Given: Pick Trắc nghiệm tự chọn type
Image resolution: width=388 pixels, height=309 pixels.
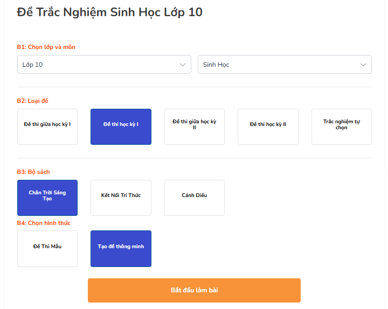Looking at the screenshot, I should (x=342, y=127).
